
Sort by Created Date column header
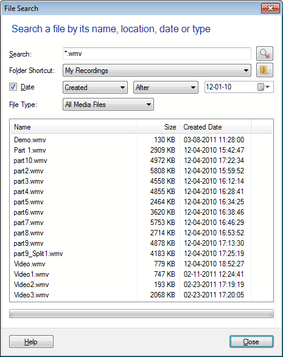coord(215,127)
